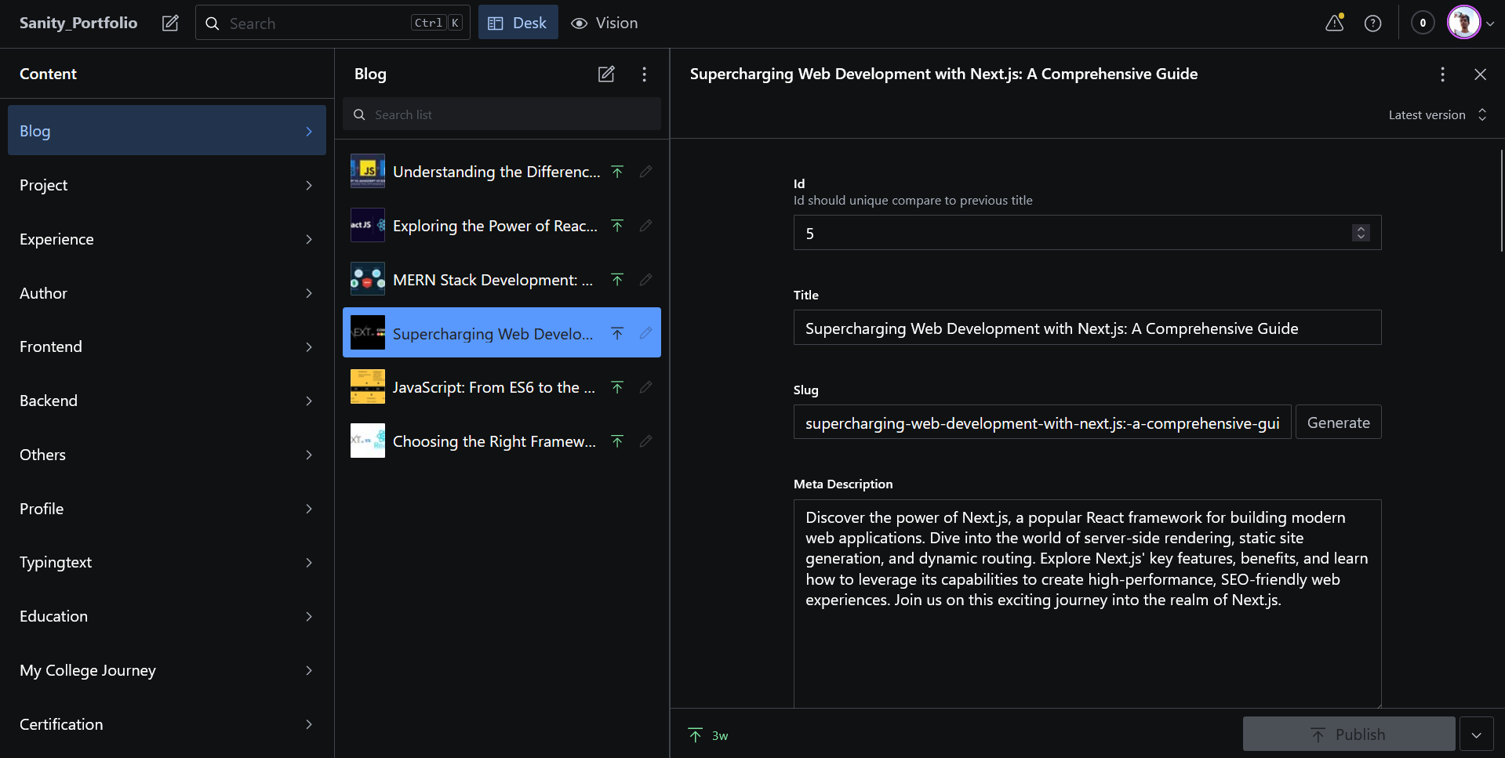Expand Certification chevron arrow
The width and height of the screenshot is (1505, 758).
[x=309, y=724]
